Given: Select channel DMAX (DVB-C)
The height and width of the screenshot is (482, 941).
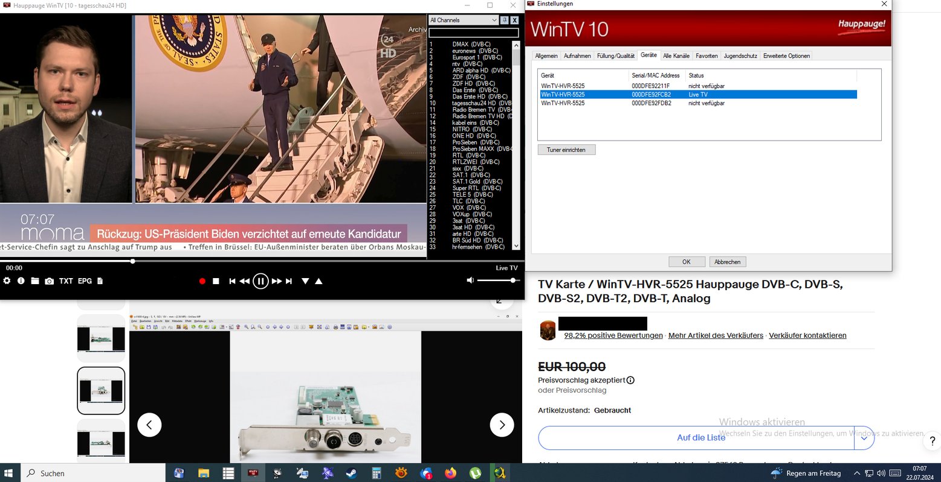Looking at the screenshot, I should (470, 45).
